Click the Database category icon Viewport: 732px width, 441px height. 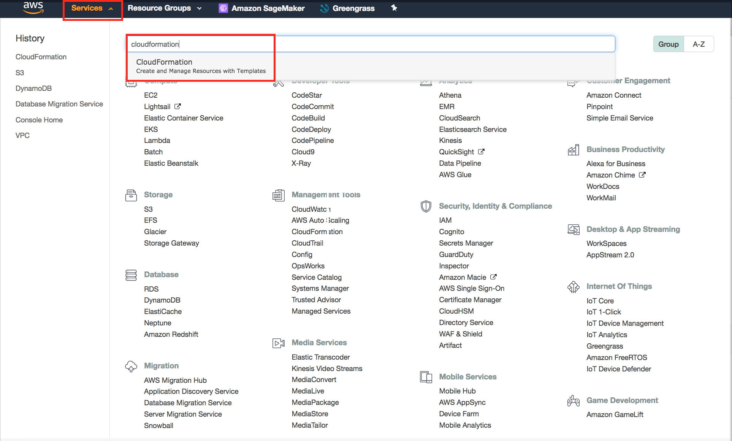coord(131,275)
